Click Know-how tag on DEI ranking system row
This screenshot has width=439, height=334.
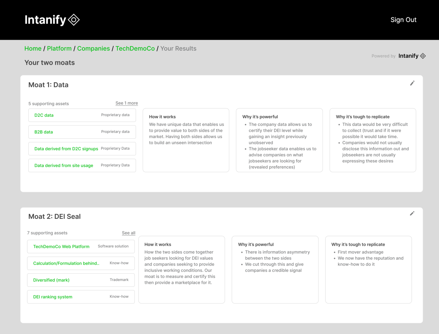coord(119,296)
